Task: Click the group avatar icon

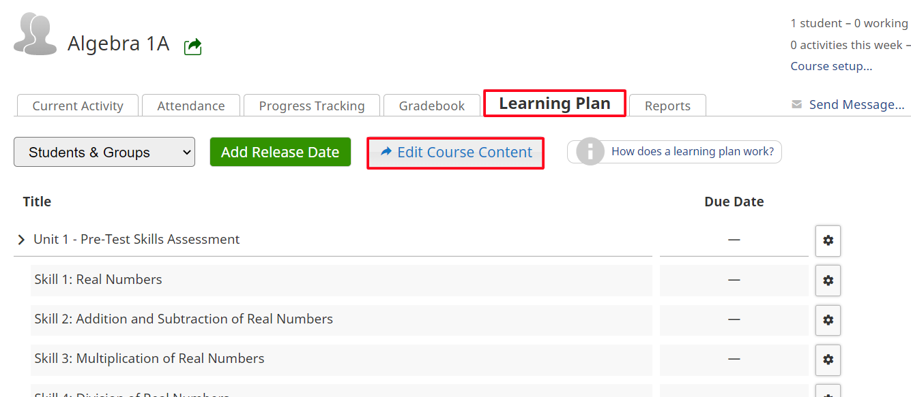Action: (x=35, y=35)
